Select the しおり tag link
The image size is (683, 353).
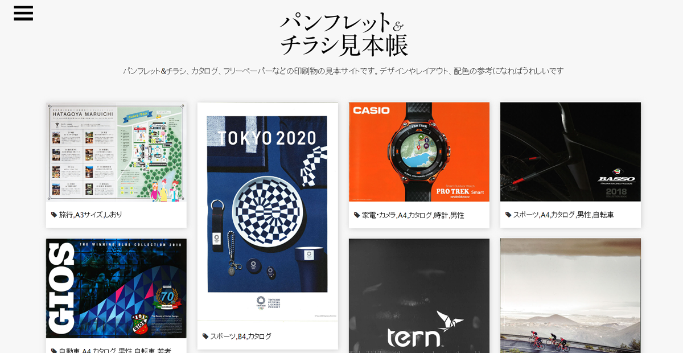point(113,215)
